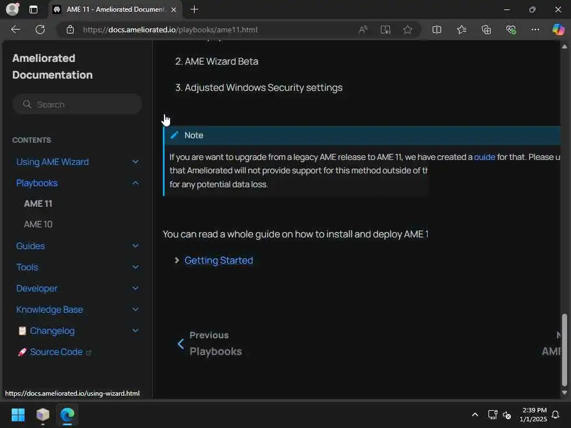Image resolution: width=571 pixels, height=428 pixels.
Task: Expand the Guides chevron
Action: point(135,246)
